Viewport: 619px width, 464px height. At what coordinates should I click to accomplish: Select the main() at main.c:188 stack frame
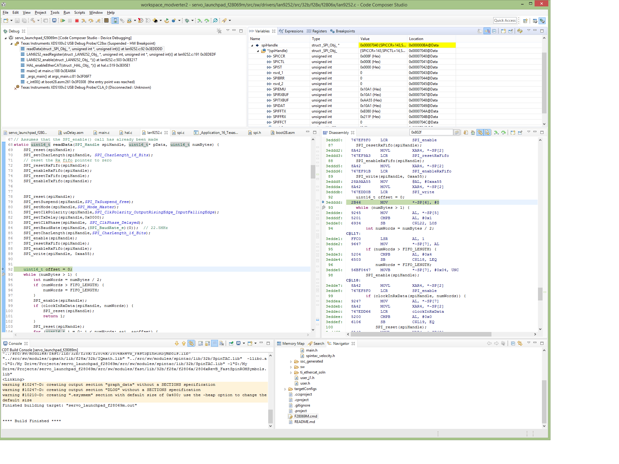pyautogui.click(x=51, y=71)
